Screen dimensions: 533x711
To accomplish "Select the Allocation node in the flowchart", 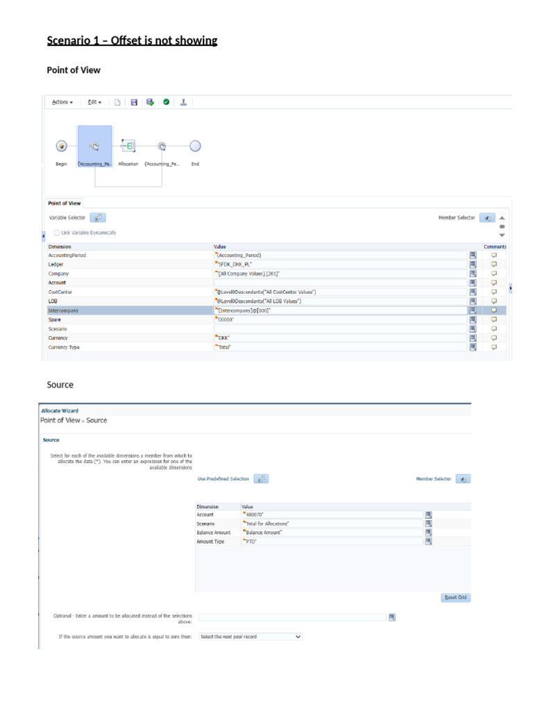I will (x=128, y=146).
